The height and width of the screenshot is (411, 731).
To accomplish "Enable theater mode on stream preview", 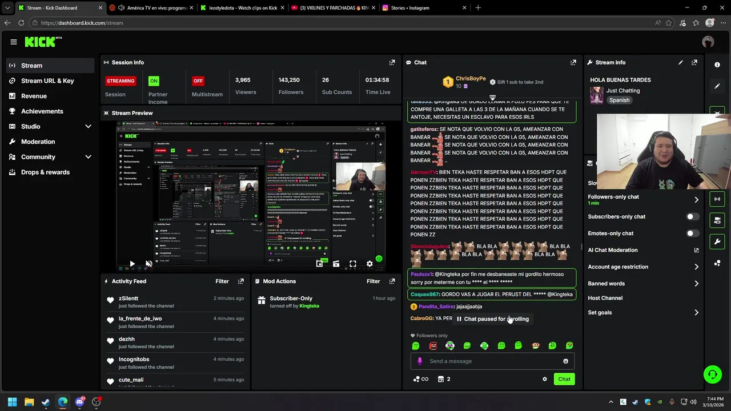I will tap(336, 264).
